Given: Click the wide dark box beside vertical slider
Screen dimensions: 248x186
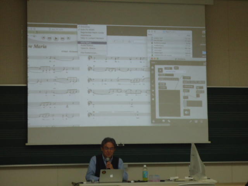Looking at the screenshot, I should click(x=194, y=104).
